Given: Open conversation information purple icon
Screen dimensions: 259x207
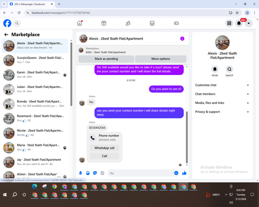Looking at the screenshot, I should tap(182, 39).
